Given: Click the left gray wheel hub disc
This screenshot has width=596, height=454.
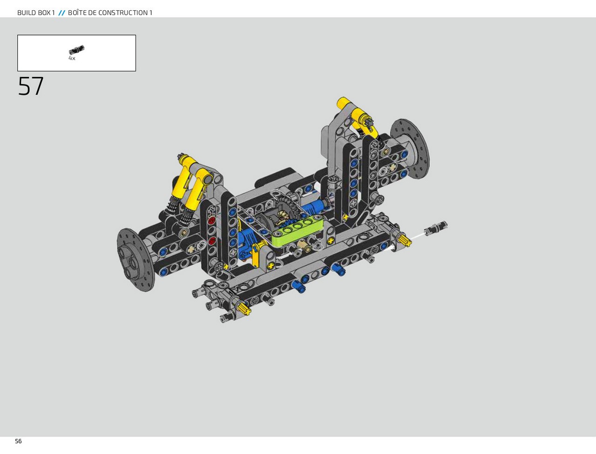Looking at the screenshot, I should [x=135, y=259].
